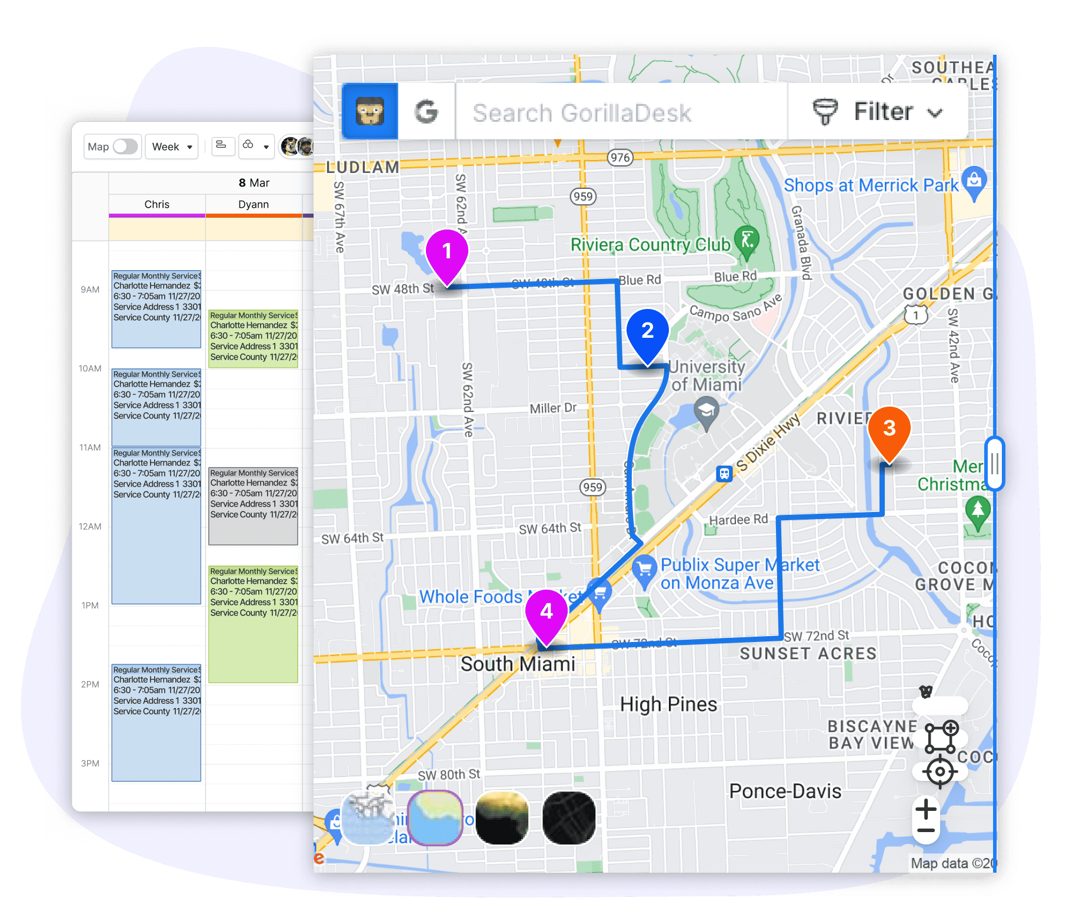Screen dimensions: 1066x918
Task: Zoom in the map with plus
Action: [926, 809]
